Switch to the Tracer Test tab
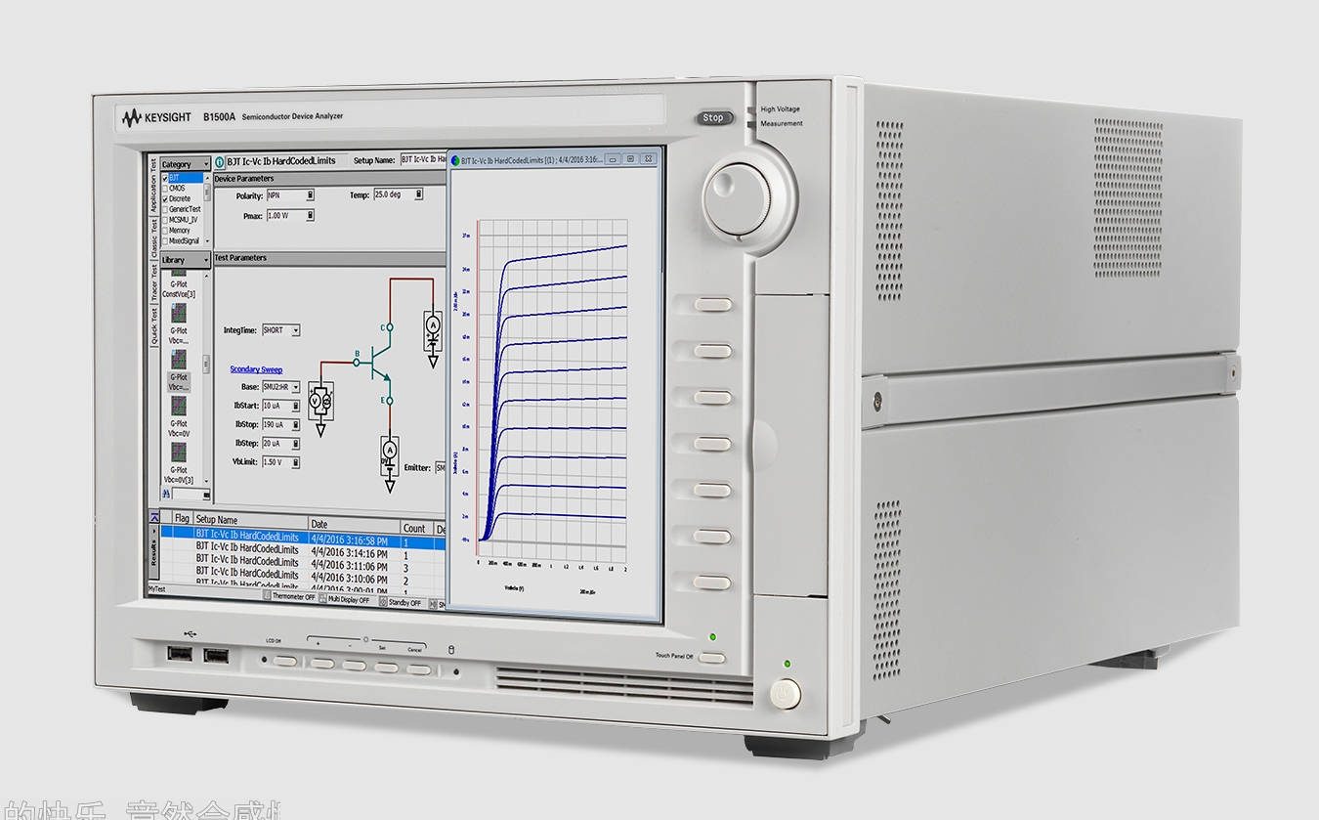1319x820 pixels. point(153,282)
